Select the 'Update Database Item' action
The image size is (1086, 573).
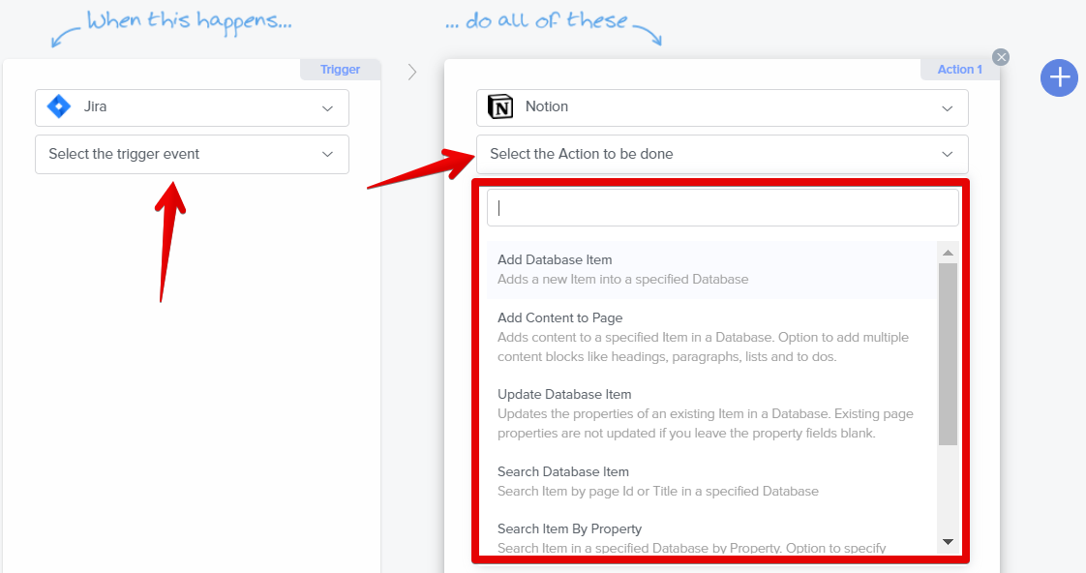point(563,394)
